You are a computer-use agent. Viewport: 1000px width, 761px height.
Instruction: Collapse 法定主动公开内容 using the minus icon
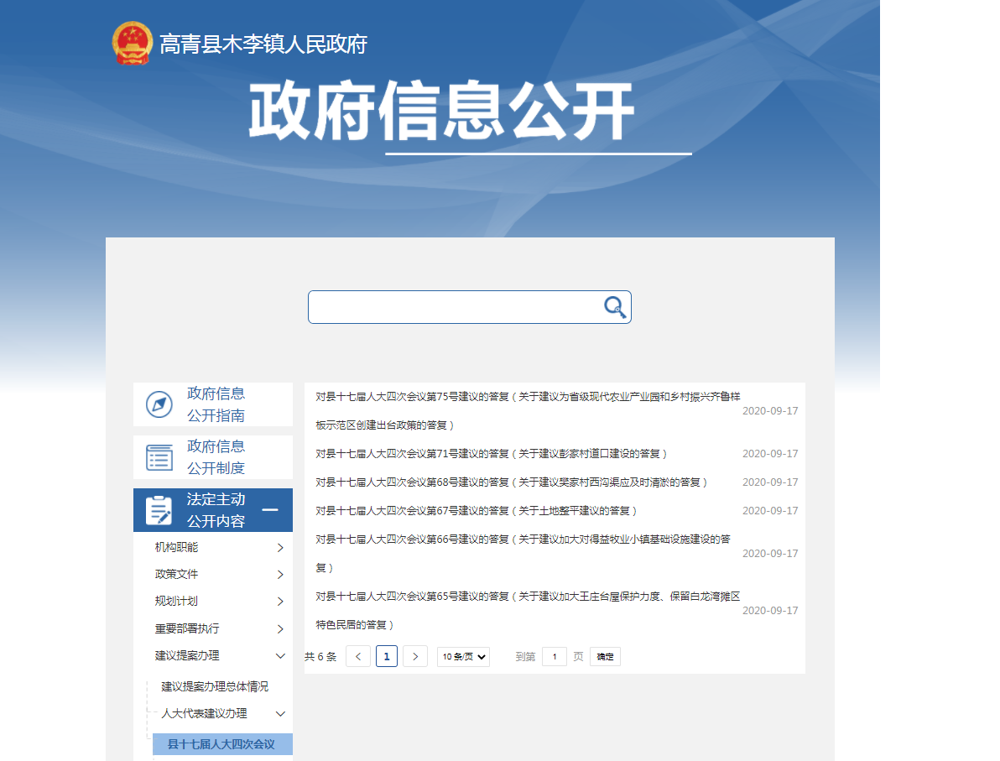pyautogui.click(x=270, y=509)
